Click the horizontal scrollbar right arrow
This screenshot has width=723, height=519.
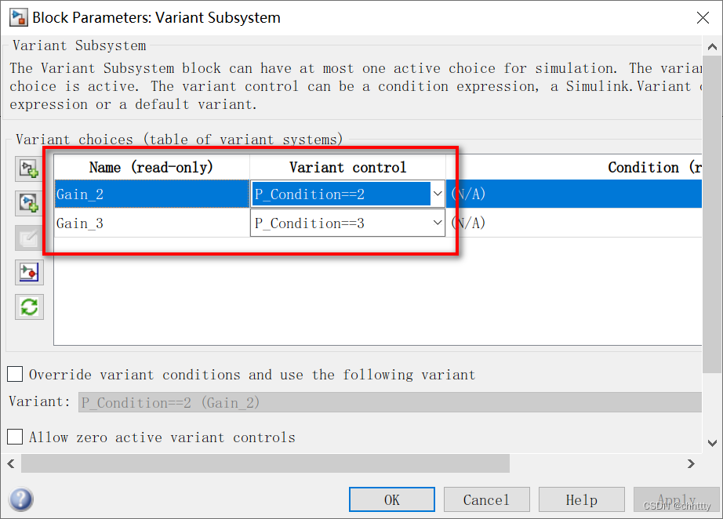pyautogui.click(x=691, y=463)
